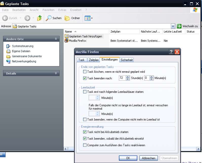This screenshot has height=163, width=202.
Task: Sort by Zeitplan column header
Action: click(124, 32)
